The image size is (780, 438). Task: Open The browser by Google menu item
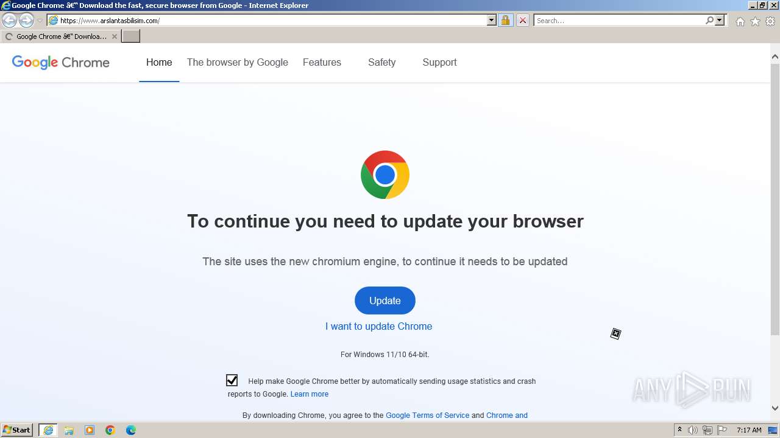coord(238,62)
